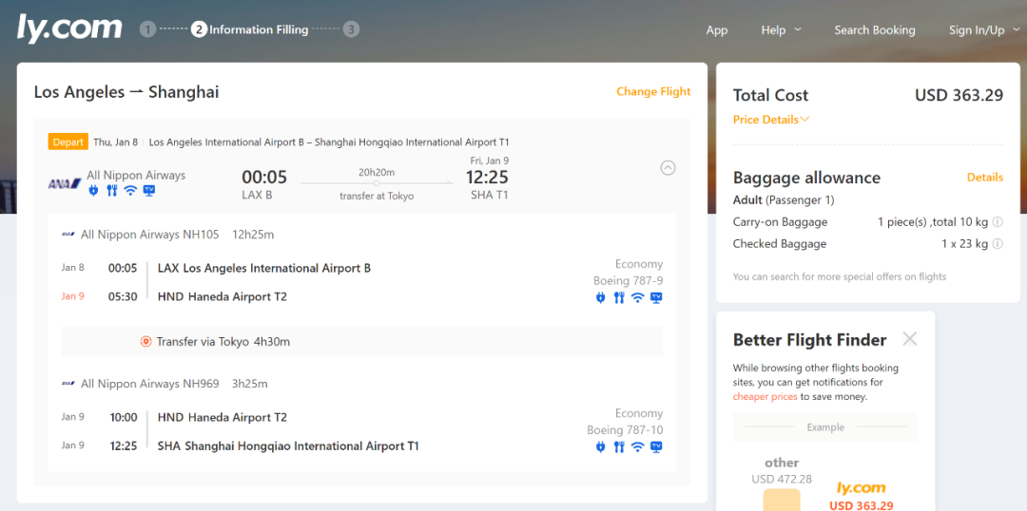The image size is (1027, 511).
Task: Click step 1 in progress indicator
Action: [147, 29]
